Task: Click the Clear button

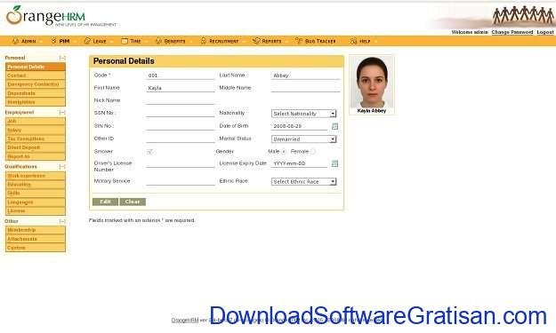Action: pyautogui.click(x=133, y=202)
